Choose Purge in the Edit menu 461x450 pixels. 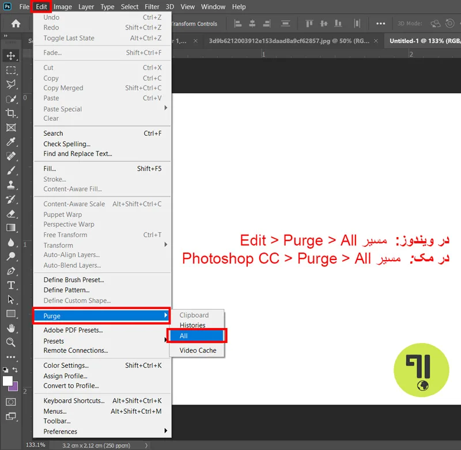click(102, 315)
